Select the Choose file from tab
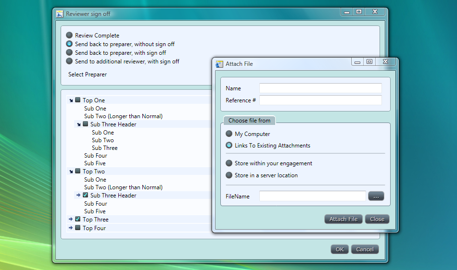This screenshot has height=270, width=457. pyautogui.click(x=249, y=121)
